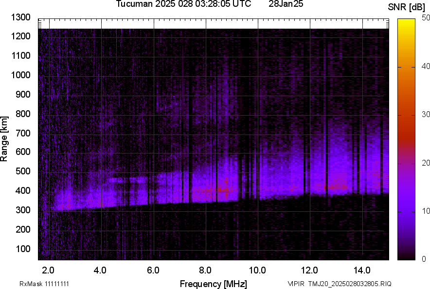This screenshot has height=289, width=430.
Task: Click the RxMask 11111111 text
Action: tap(47, 284)
